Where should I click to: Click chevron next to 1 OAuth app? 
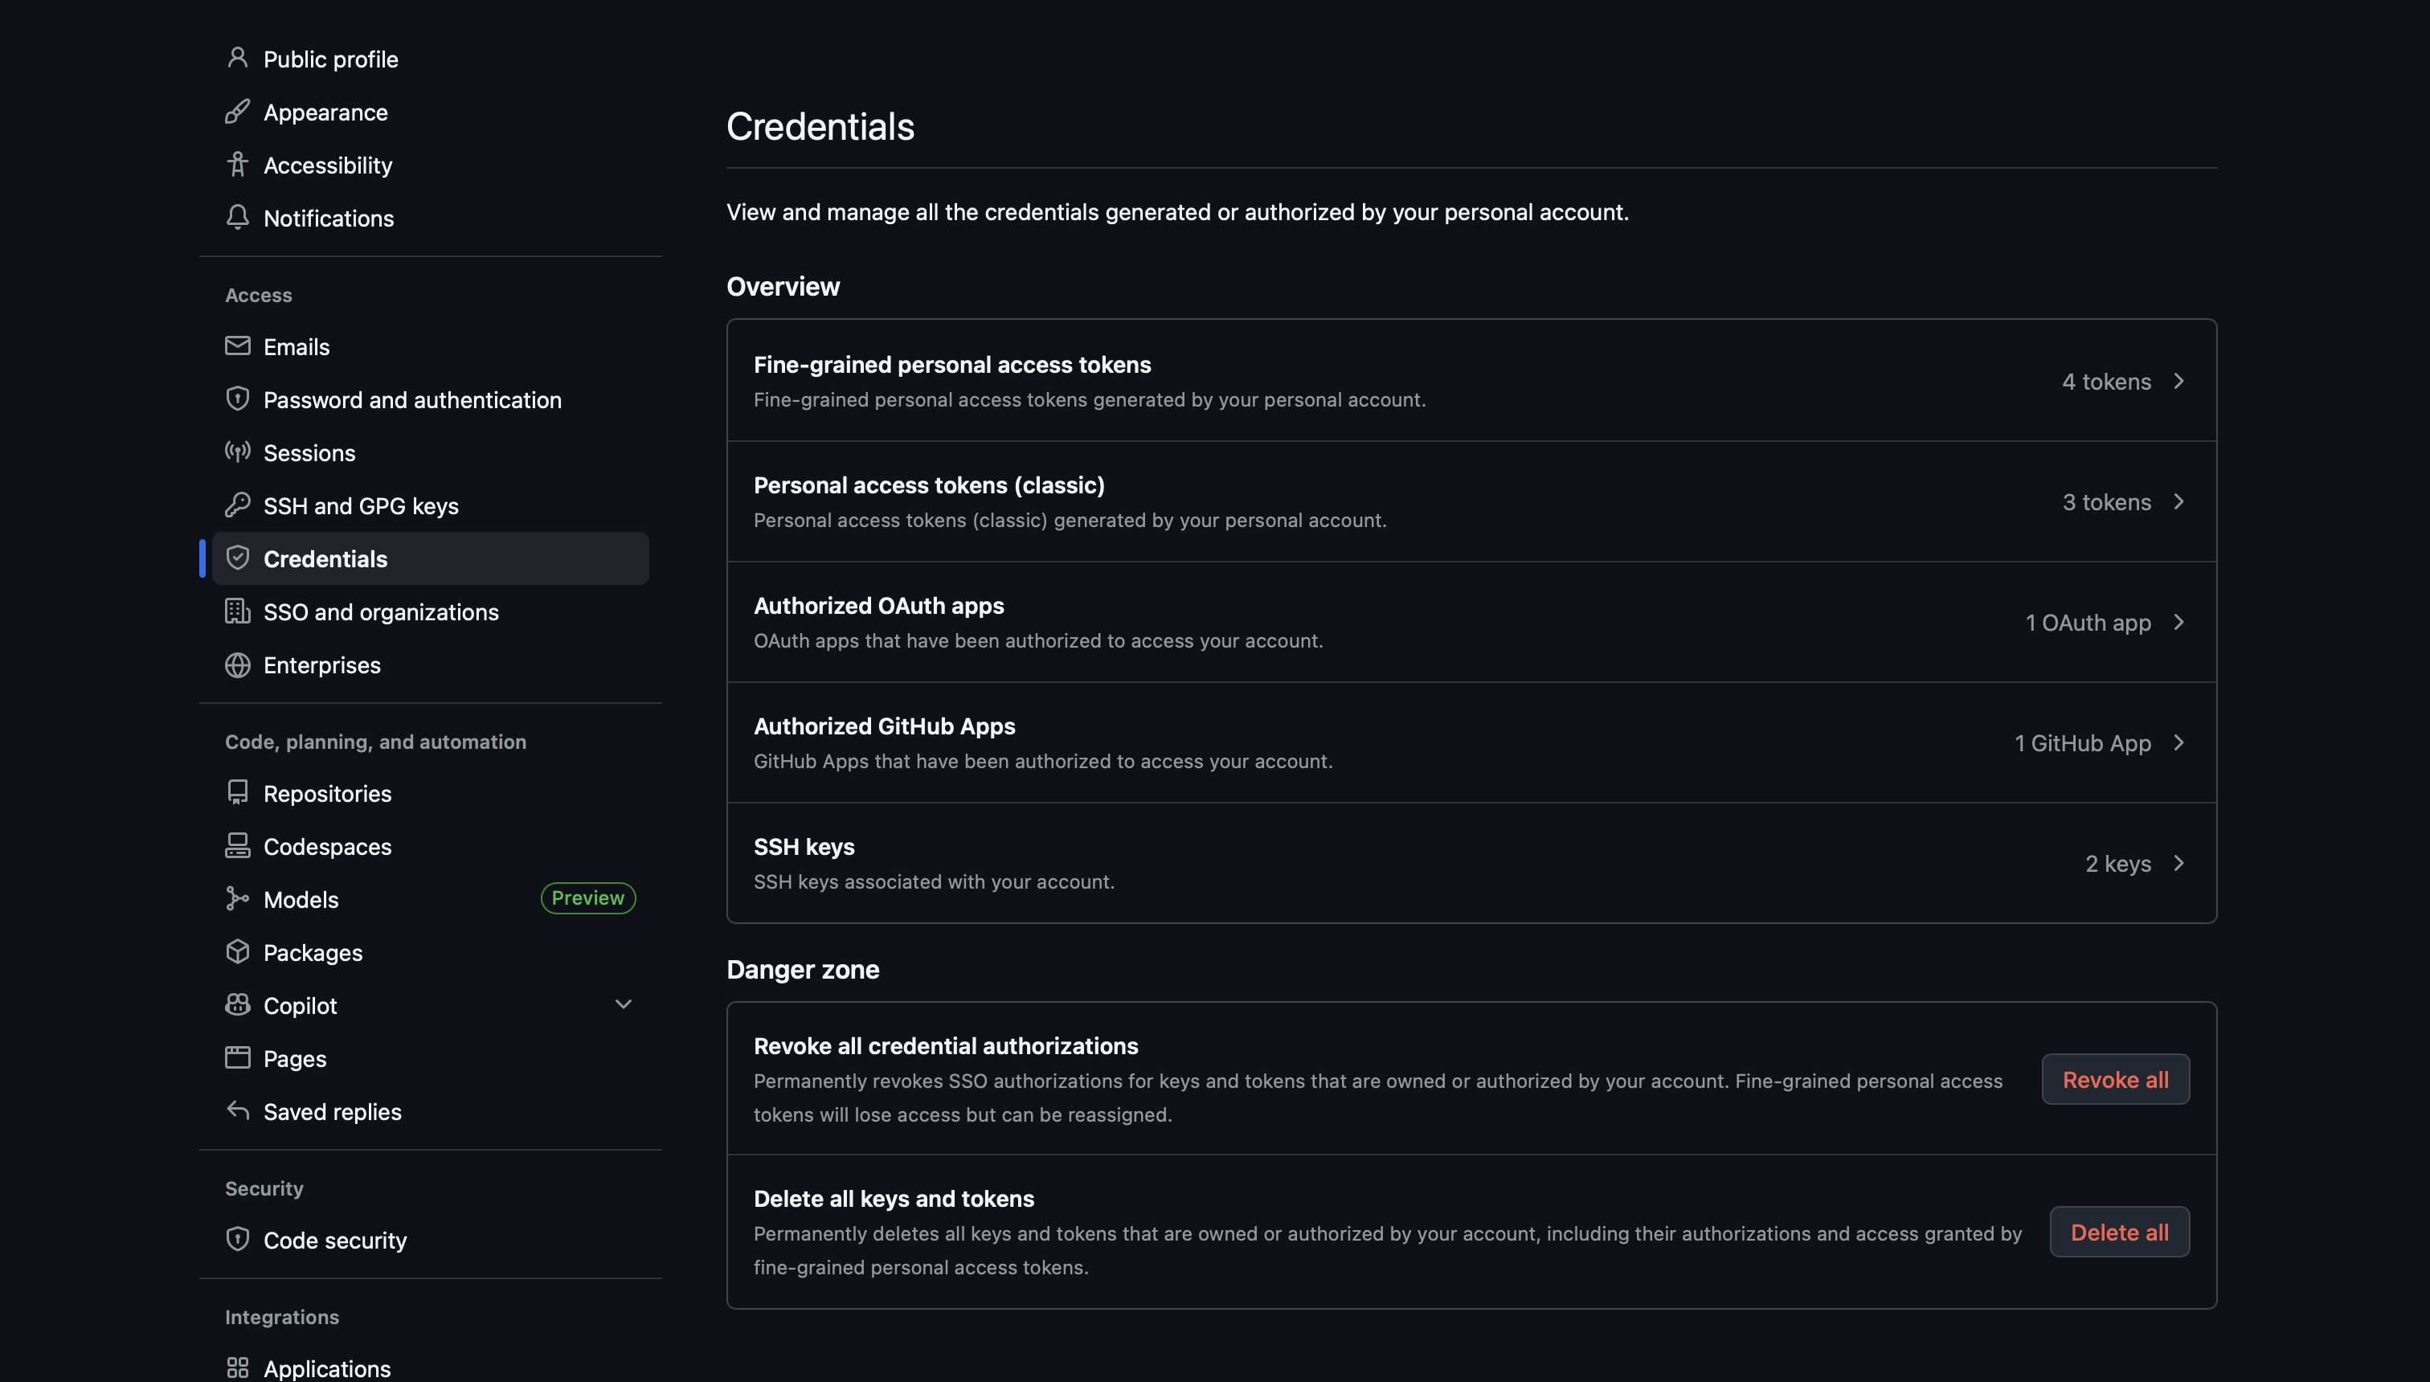(2179, 622)
